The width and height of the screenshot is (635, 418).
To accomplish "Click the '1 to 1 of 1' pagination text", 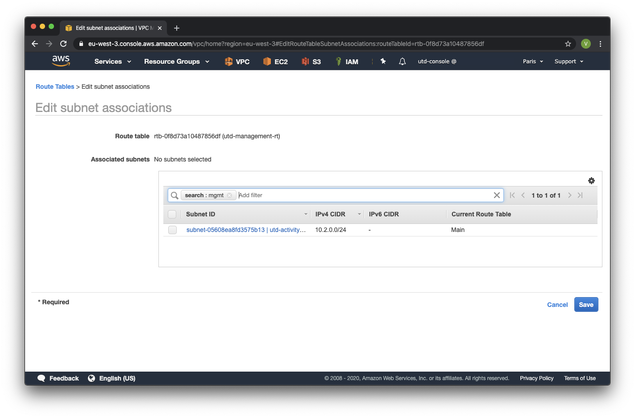I will (x=546, y=195).
